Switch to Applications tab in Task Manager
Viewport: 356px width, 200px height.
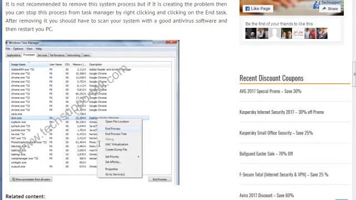[x=13, y=56]
